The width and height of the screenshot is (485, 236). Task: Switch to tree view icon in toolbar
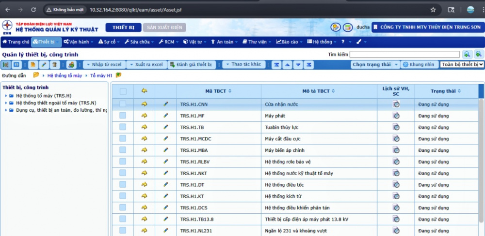click(6, 64)
